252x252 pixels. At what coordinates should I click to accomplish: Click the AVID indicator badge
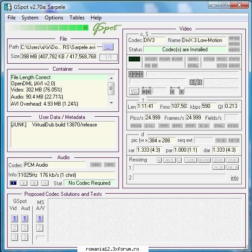coord(134,59)
